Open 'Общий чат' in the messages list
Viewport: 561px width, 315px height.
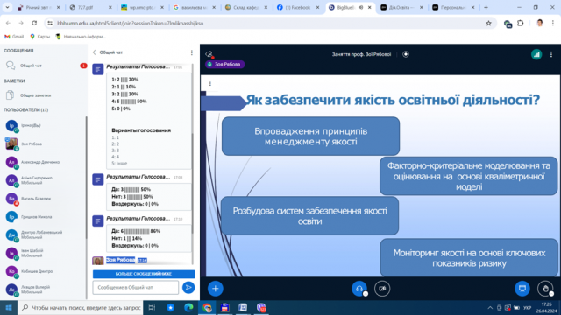(45, 66)
